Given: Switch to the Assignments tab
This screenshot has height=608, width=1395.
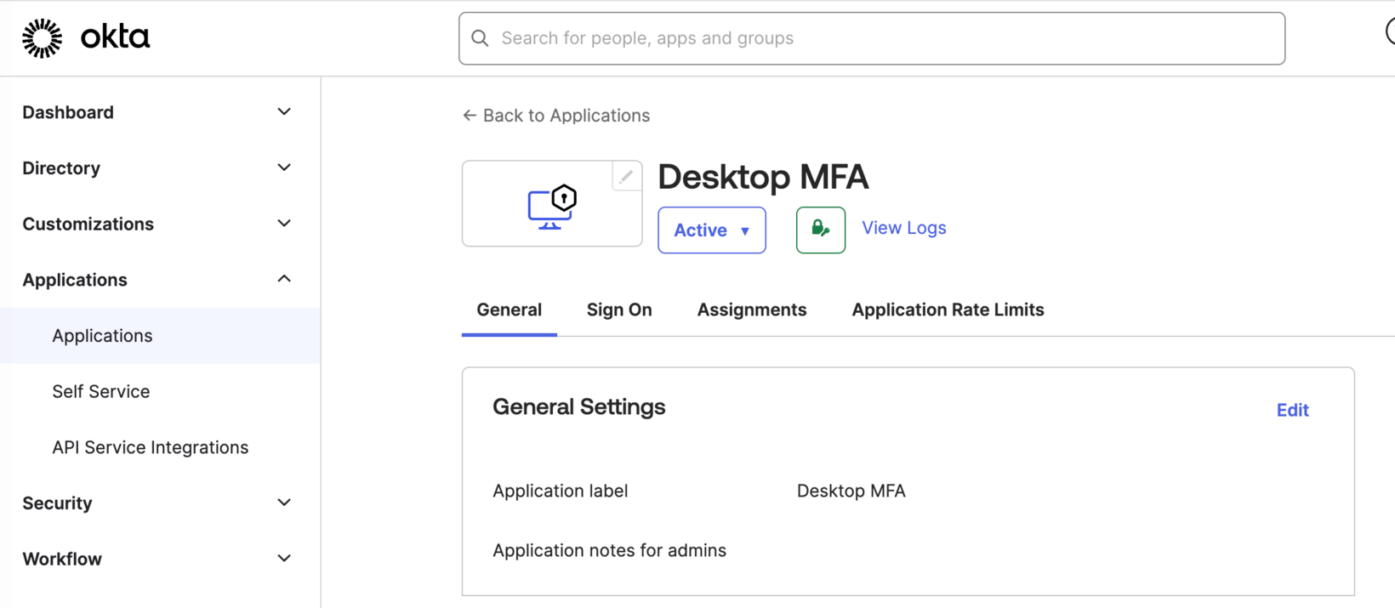Looking at the screenshot, I should 751,310.
